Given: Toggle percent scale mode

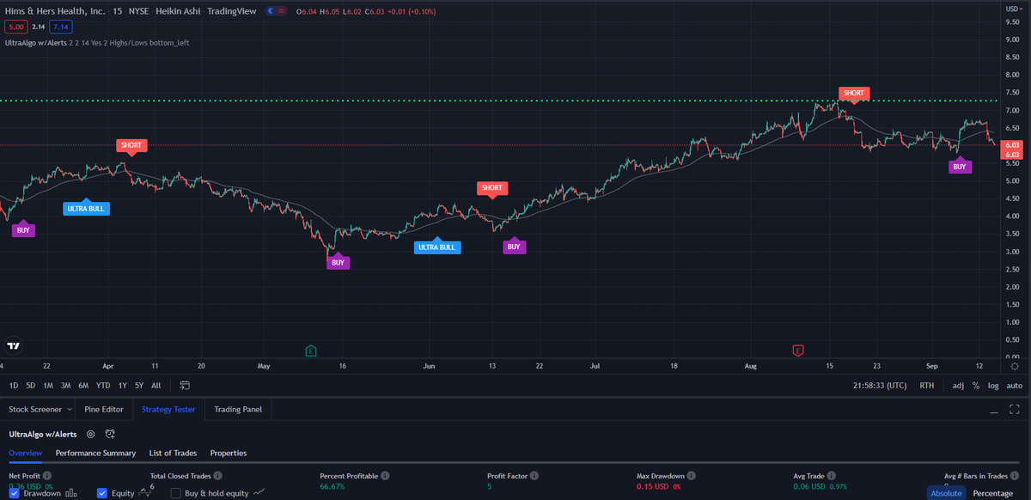Looking at the screenshot, I should point(976,386).
